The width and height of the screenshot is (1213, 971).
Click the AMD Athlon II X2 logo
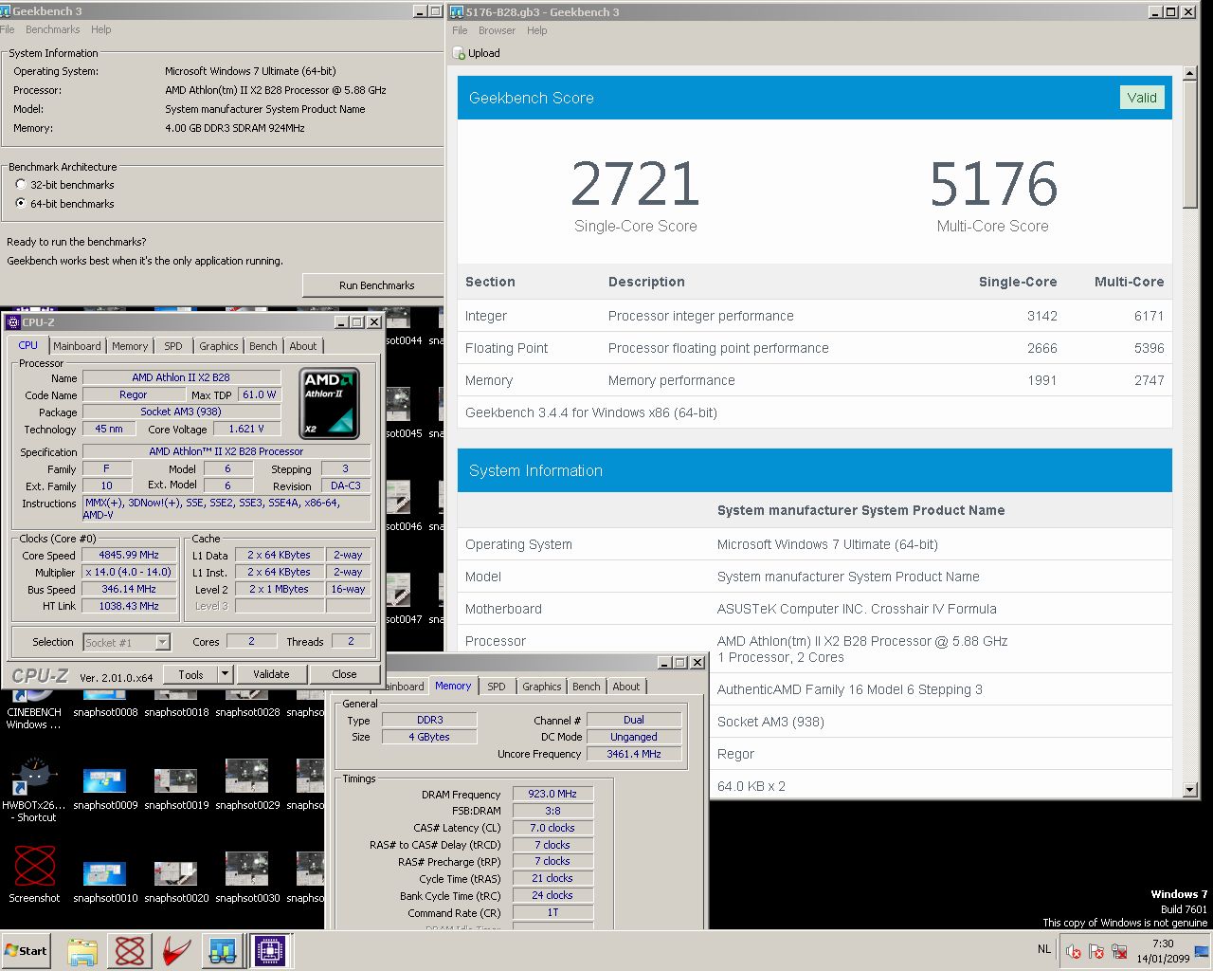(x=329, y=404)
